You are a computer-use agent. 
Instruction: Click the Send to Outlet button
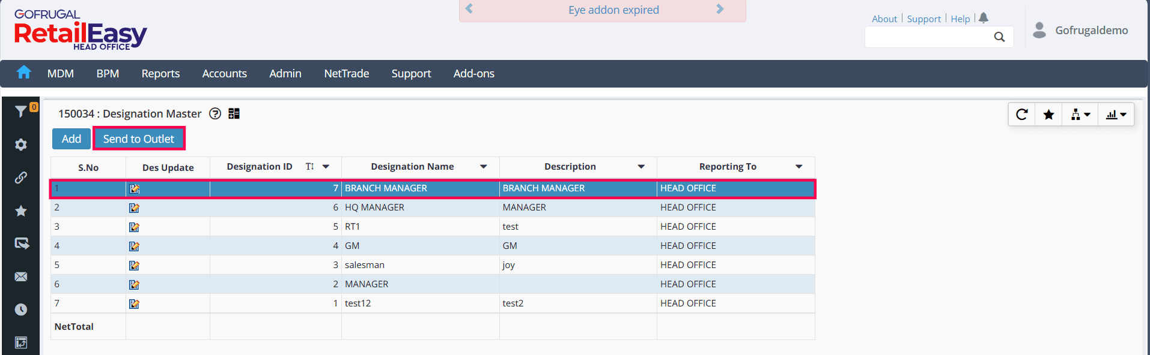pos(139,139)
